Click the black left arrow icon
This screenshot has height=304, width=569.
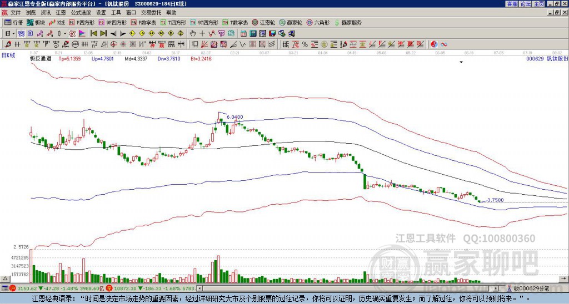[113, 34]
